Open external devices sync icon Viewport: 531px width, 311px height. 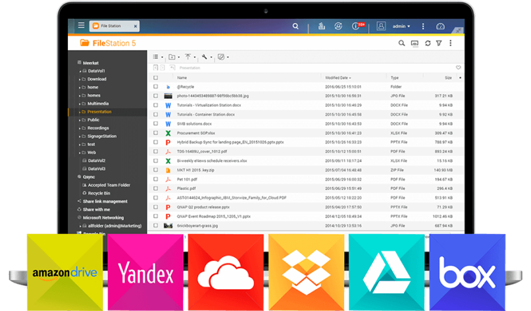pyautogui.click(x=338, y=26)
